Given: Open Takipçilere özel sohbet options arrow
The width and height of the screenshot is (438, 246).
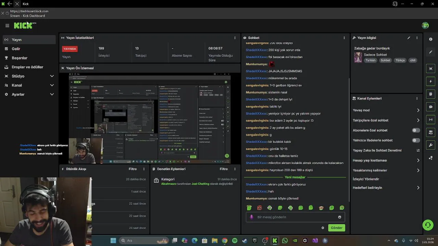Looking at the screenshot, I should point(418,120).
